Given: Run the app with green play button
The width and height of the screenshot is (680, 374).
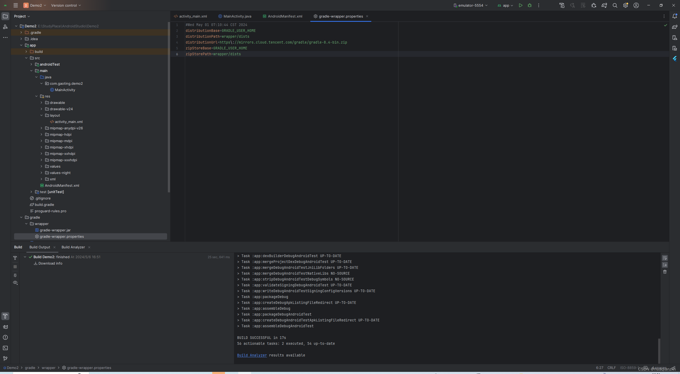Looking at the screenshot, I should click(521, 5).
